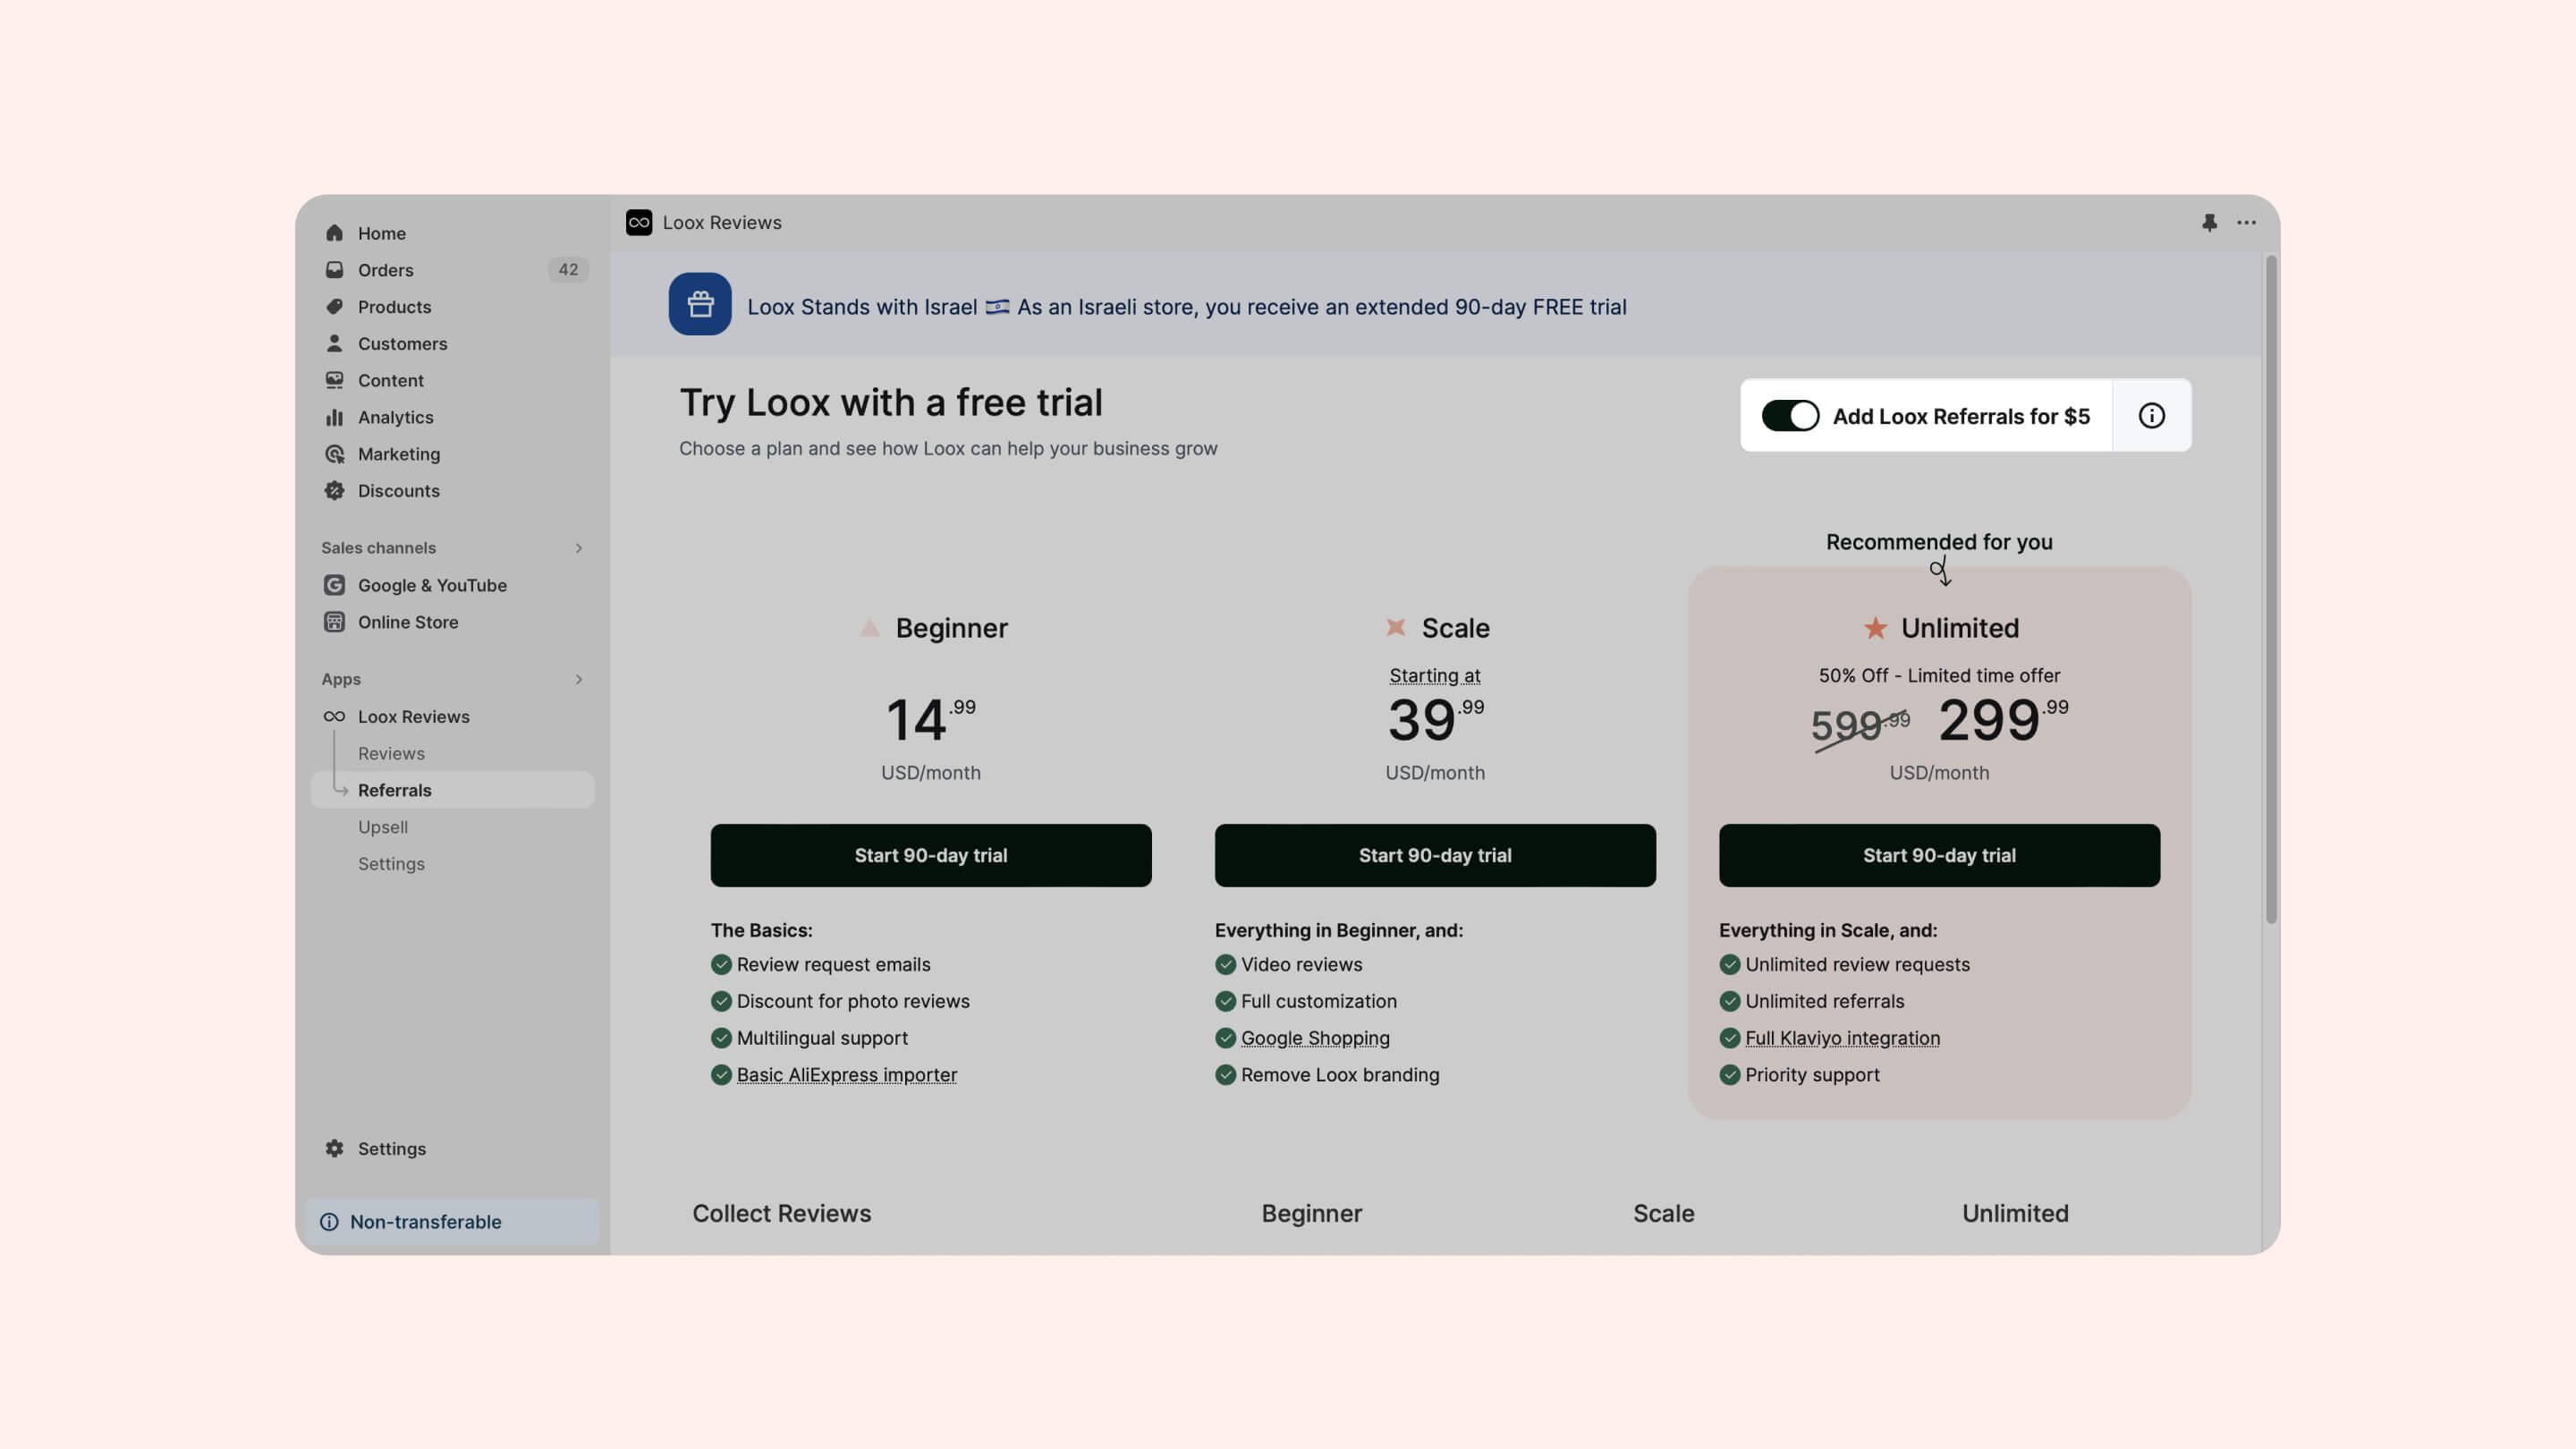Click the Online Store icon

(334, 622)
